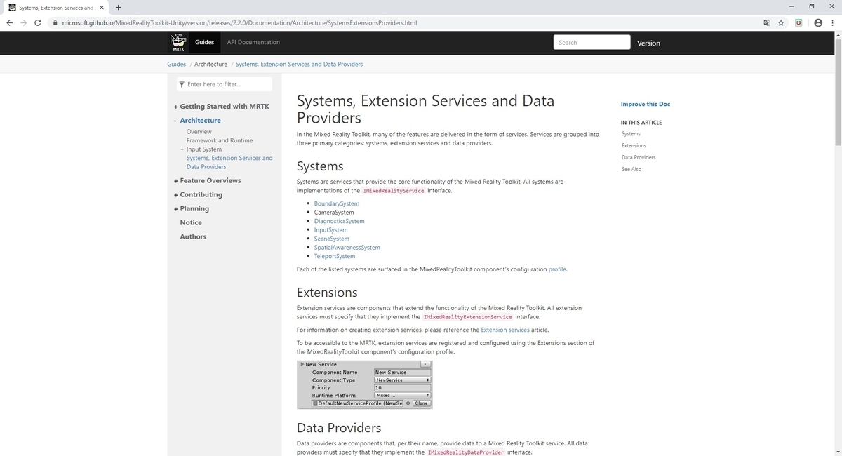Click the site lock icon in address bar
This screenshot has width=842, height=456.
click(x=55, y=22)
